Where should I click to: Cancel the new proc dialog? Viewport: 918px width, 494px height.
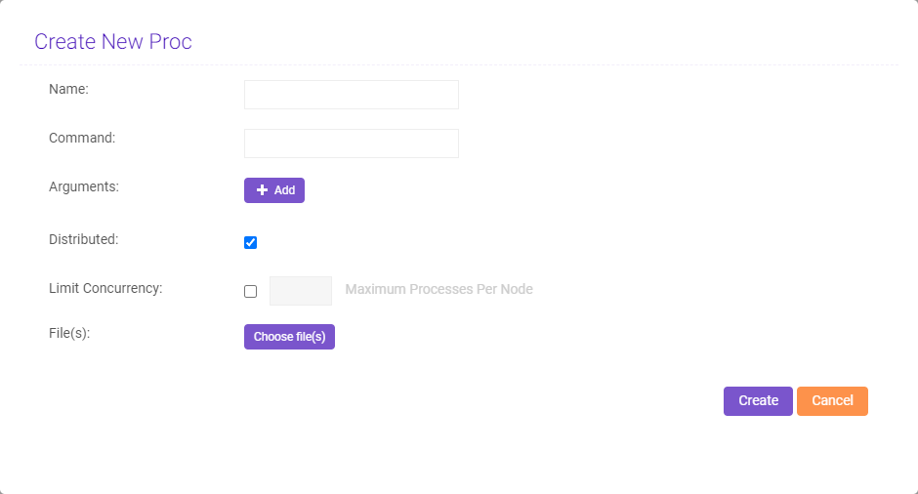pos(832,401)
